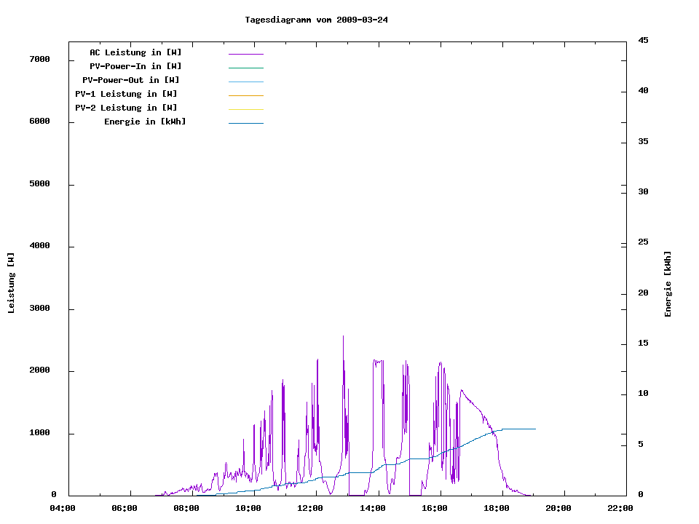The height and width of the screenshot is (524, 699).
Task: Click the chart title Tagesdiagramm vom 2009-03-24
Action: click(x=316, y=20)
